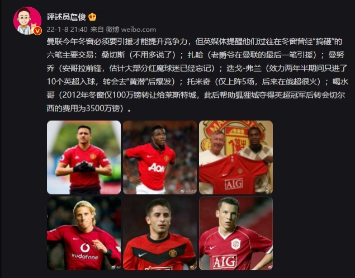Click the watermark on the Vodafone photo

[x=116, y=267]
